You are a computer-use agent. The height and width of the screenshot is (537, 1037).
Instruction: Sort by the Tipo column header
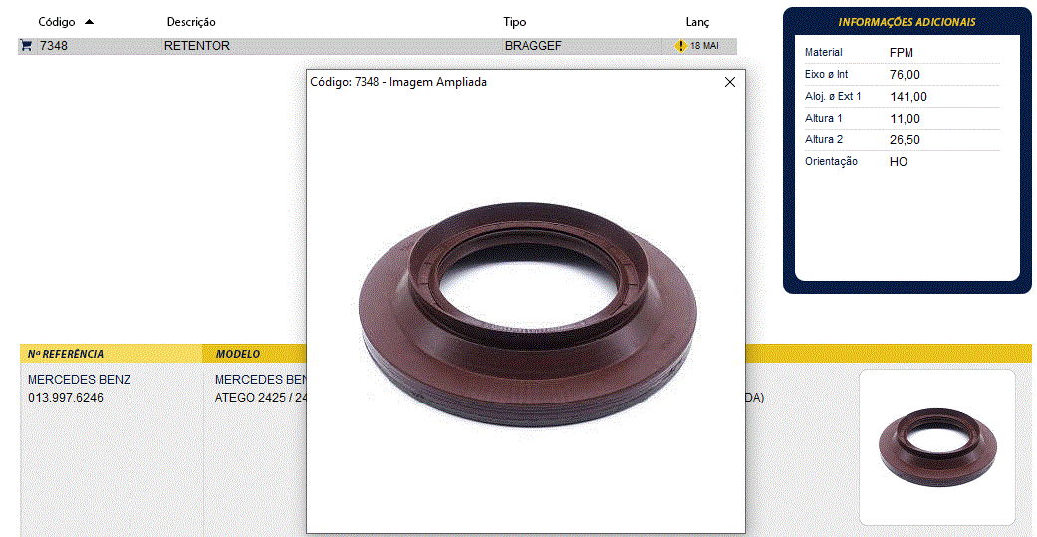(x=515, y=22)
